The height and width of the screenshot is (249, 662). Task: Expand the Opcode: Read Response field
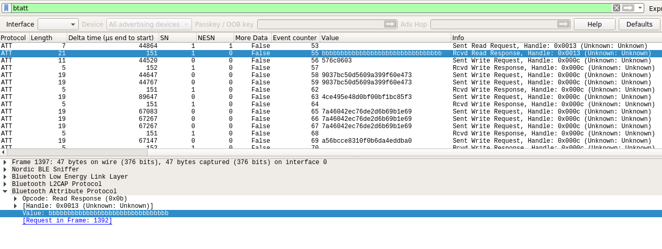pos(16,199)
